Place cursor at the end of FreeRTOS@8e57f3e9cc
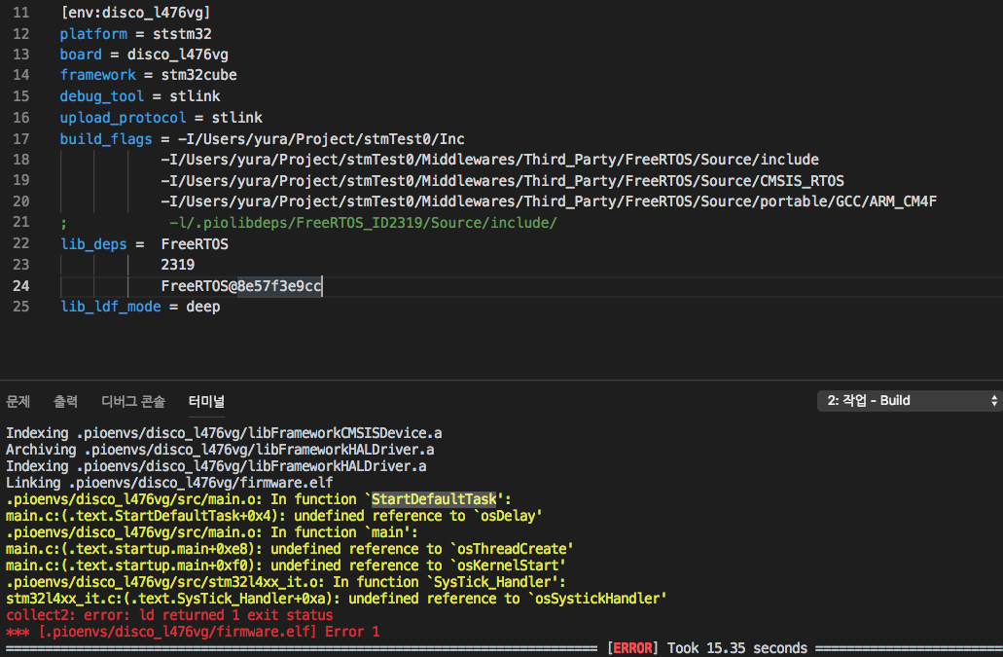 coord(322,286)
